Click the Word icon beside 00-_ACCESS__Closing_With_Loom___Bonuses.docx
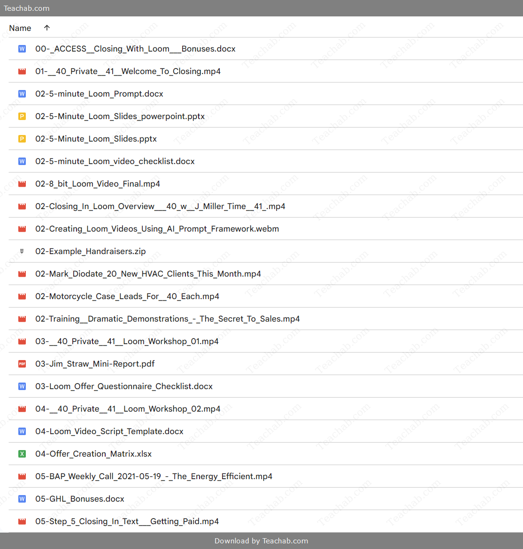Viewport: 523px width, 549px height. point(22,49)
